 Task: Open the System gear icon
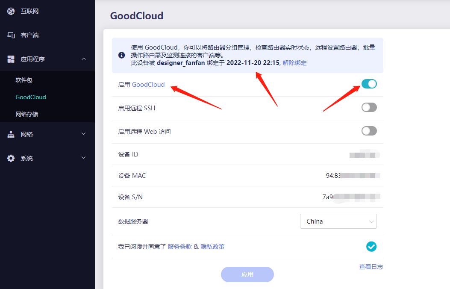(x=11, y=158)
